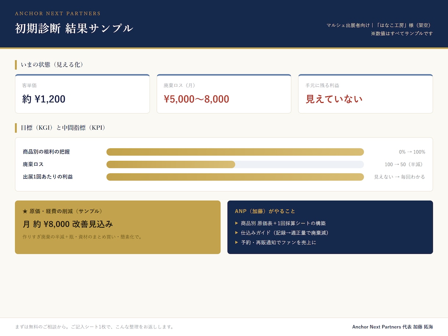Click the half-filled 廃棄ロス progress bar
448x336 pixels.
tap(235, 165)
